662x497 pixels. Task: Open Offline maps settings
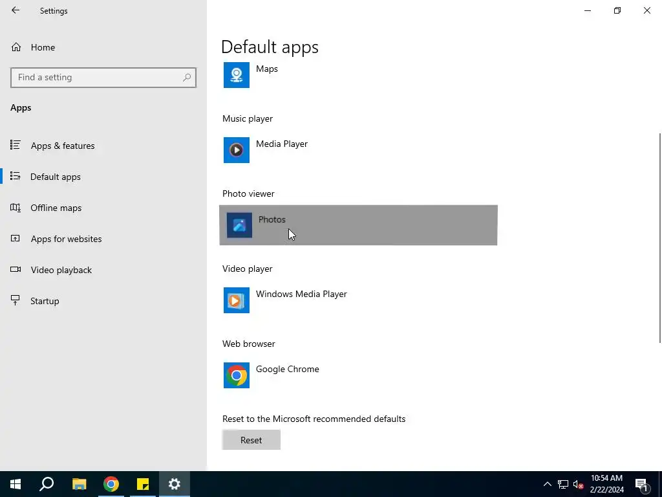click(103, 208)
